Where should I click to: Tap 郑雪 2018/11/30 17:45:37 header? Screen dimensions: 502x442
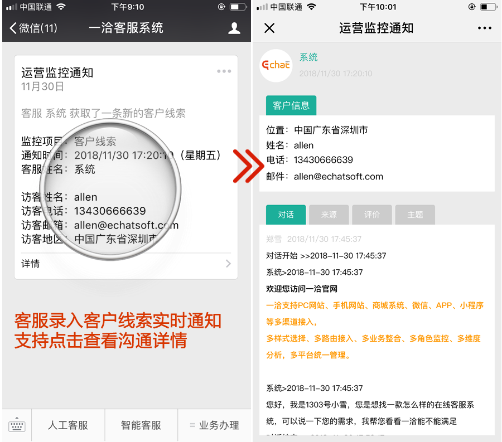pos(313,239)
